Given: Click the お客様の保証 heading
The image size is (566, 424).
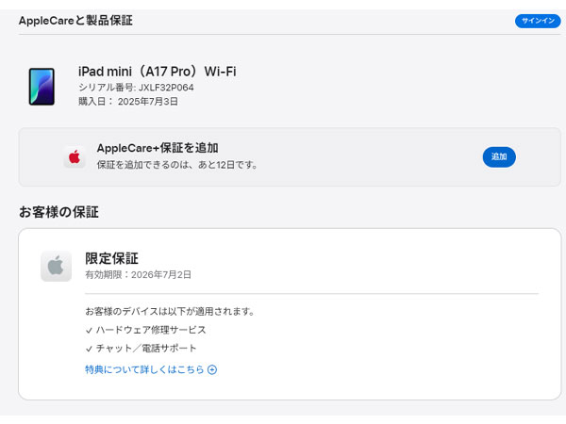Looking at the screenshot, I should click(58, 212).
